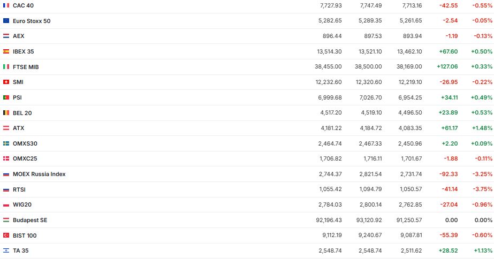This screenshot has width=494, height=259.
Task: Go to the ATX index page
Action: [x=19, y=128]
